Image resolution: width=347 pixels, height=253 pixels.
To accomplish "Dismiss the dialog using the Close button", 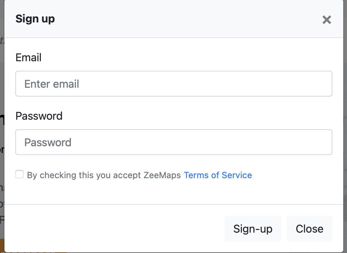I will pyautogui.click(x=309, y=229).
